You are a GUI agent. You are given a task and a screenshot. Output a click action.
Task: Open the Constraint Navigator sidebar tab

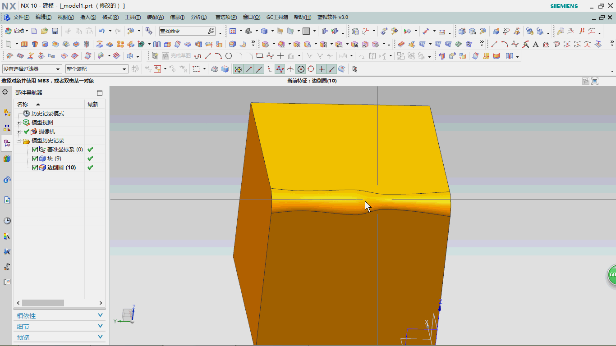7,128
